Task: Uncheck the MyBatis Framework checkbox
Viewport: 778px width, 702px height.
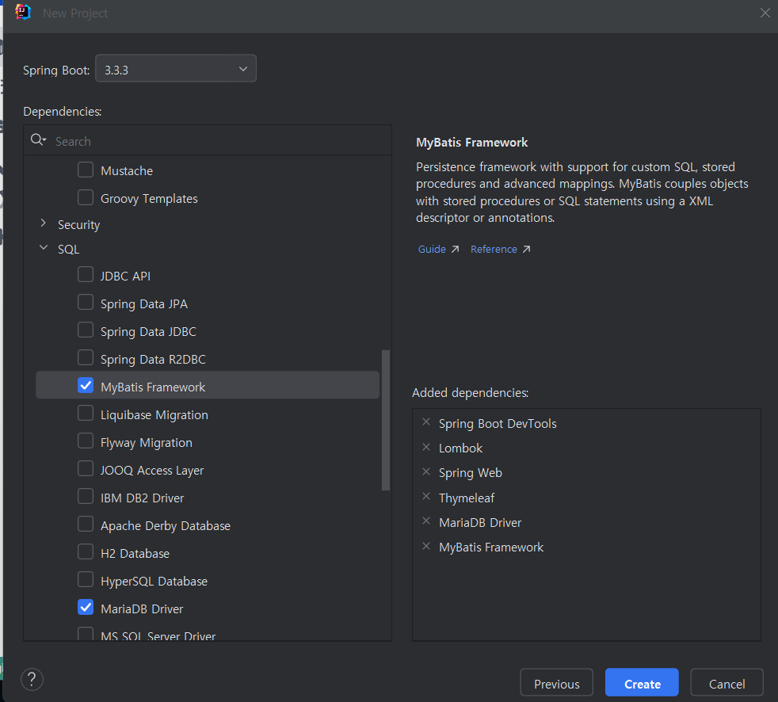Action: [86, 386]
